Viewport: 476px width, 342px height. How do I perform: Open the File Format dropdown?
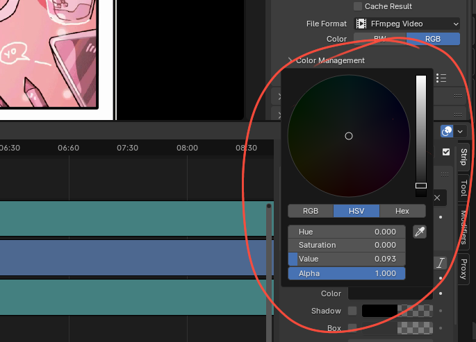(407, 24)
